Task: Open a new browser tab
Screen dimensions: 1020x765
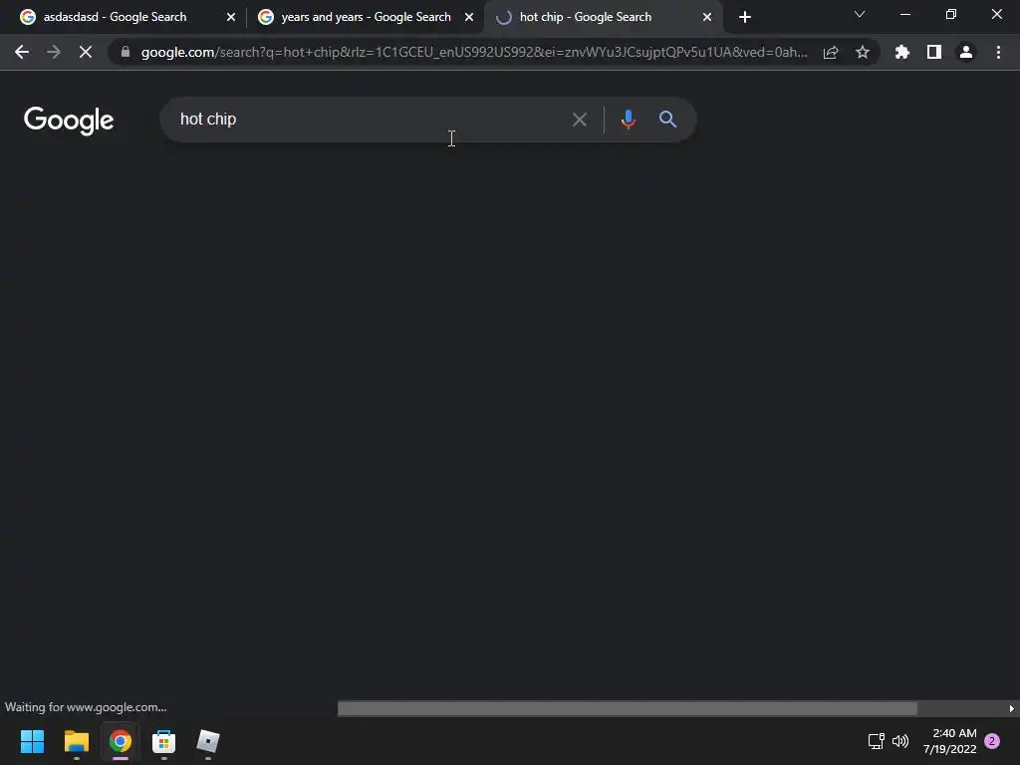Action: point(745,18)
